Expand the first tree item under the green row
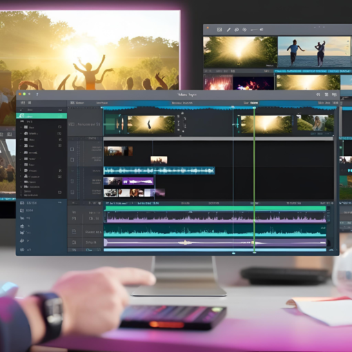This screenshot has width=352, height=352. 21,127
